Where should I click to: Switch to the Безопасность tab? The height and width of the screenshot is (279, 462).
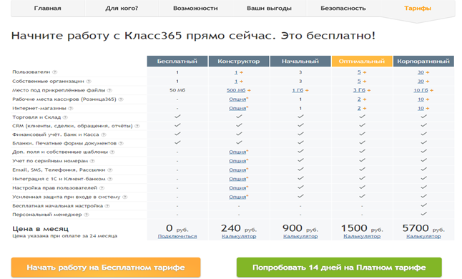[x=343, y=9]
